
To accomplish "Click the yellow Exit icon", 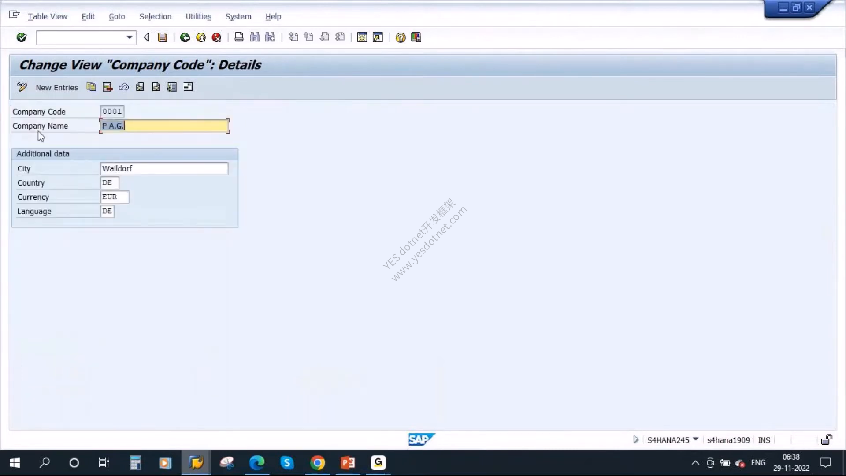I will tap(201, 37).
